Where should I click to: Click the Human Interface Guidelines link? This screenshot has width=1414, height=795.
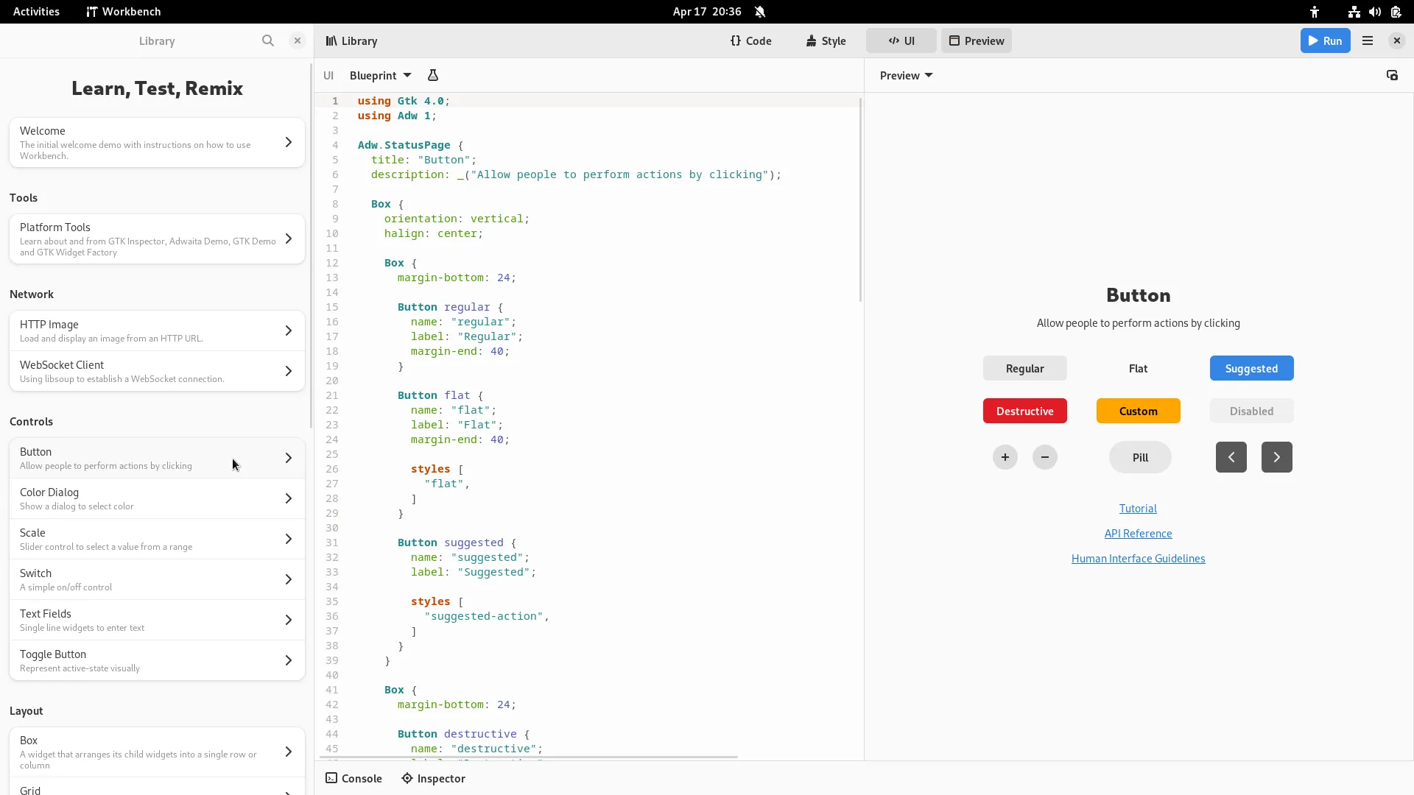pos(1138,558)
